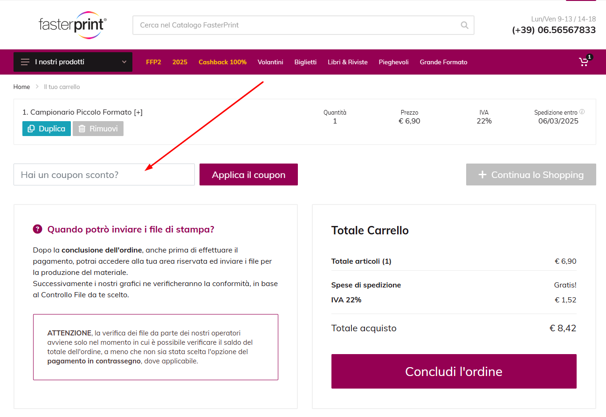
Task: Click the coupon sconto input field
Action: (x=104, y=174)
